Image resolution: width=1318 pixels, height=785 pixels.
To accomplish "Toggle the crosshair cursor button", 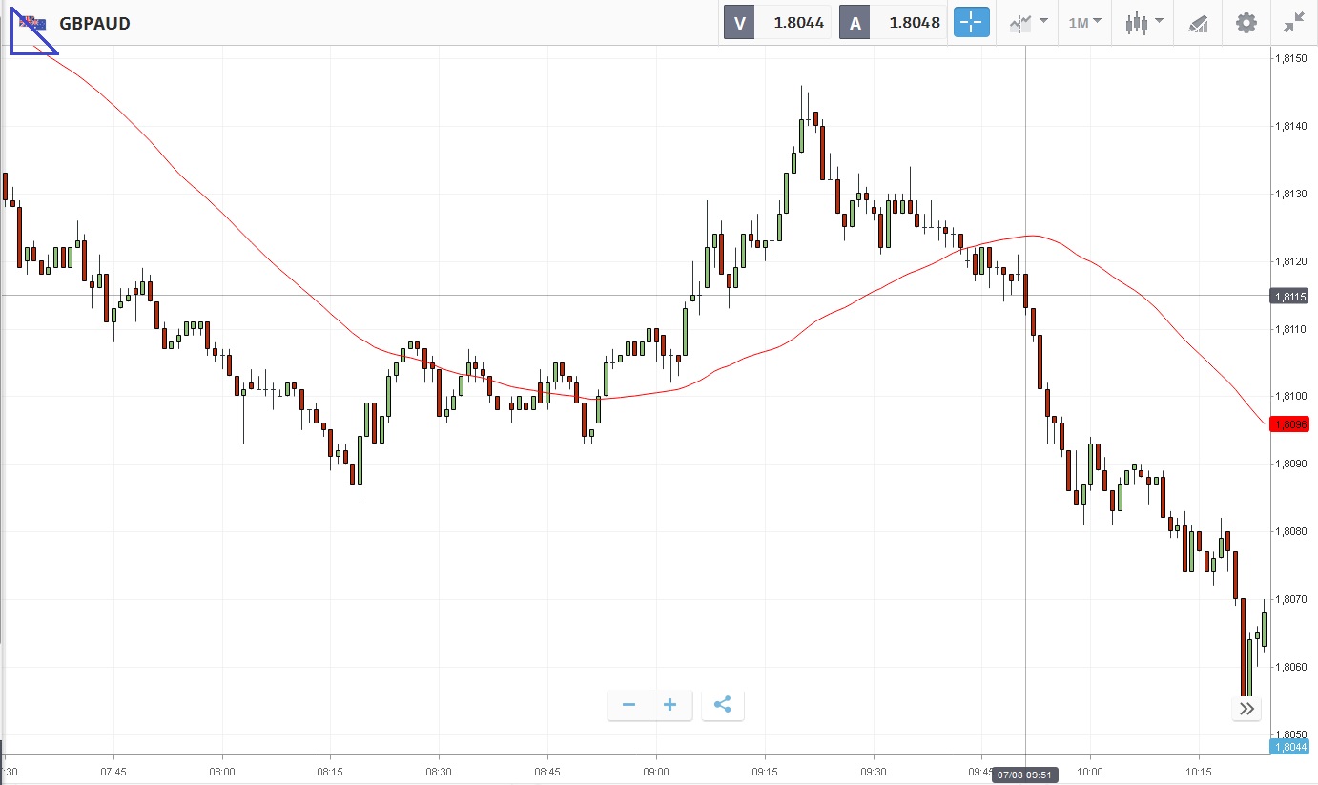I will (972, 23).
